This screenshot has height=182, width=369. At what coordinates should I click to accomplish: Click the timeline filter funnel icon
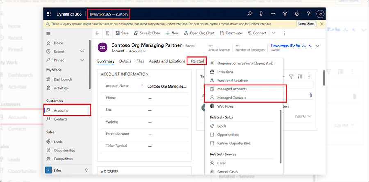click(x=291, y=76)
